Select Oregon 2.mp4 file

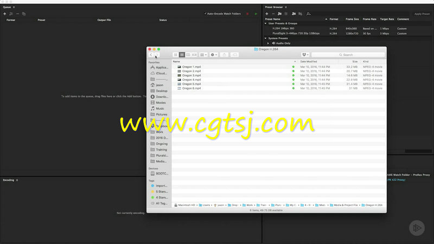(x=192, y=71)
